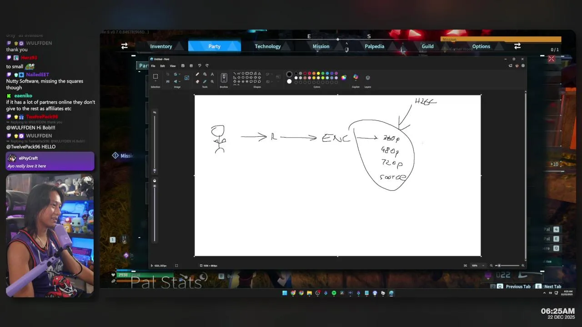Screen dimensions: 582x327
Task: Open the Selection tool dropdown arrow
Action: pyautogui.click(x=156, y=81)
